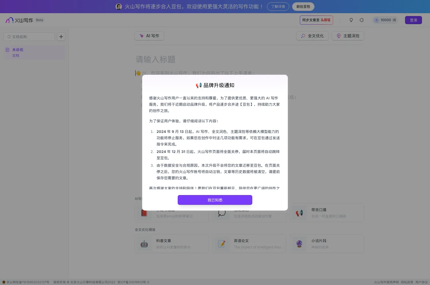Click the plus icon to create document

point(61,37)
